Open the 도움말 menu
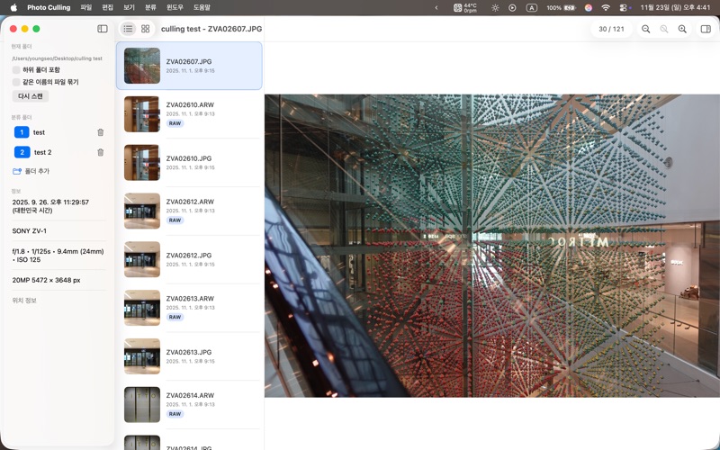The height and width of the screenshot is (450, 720). [202, 7]
